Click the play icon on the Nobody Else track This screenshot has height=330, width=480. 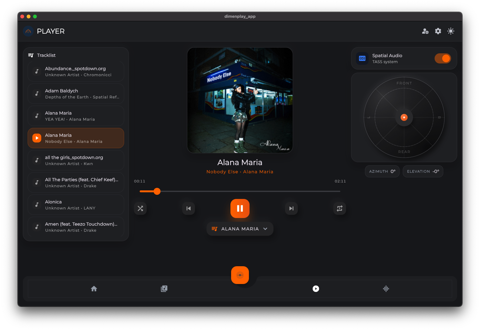37,138
